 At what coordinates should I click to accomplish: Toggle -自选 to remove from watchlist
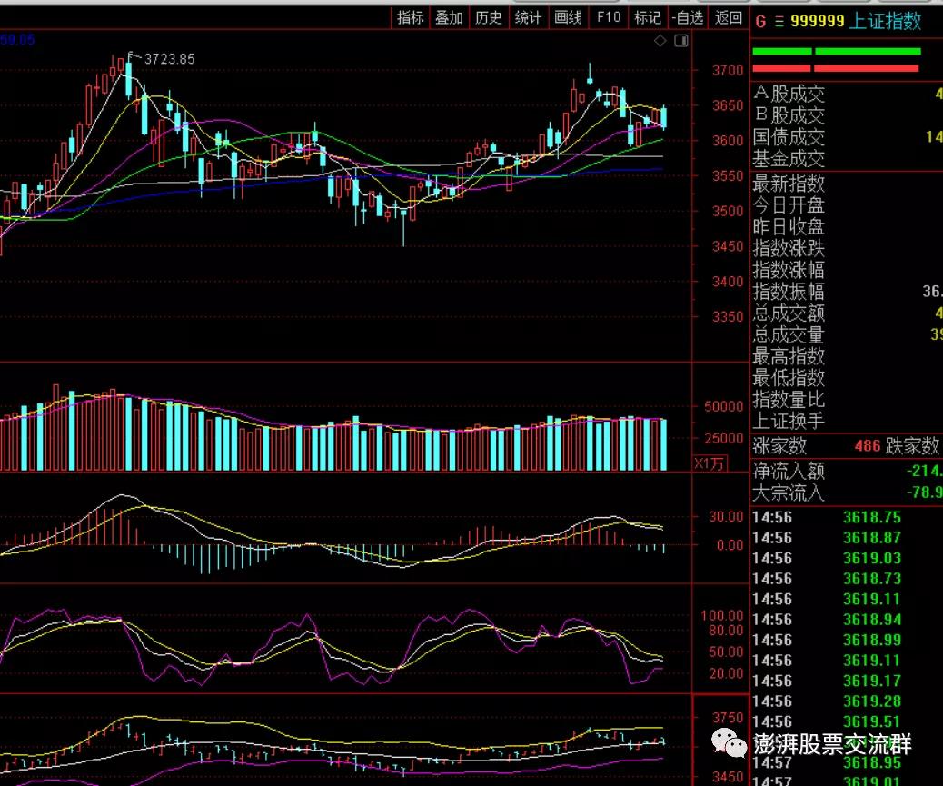(x=688, y=17)
